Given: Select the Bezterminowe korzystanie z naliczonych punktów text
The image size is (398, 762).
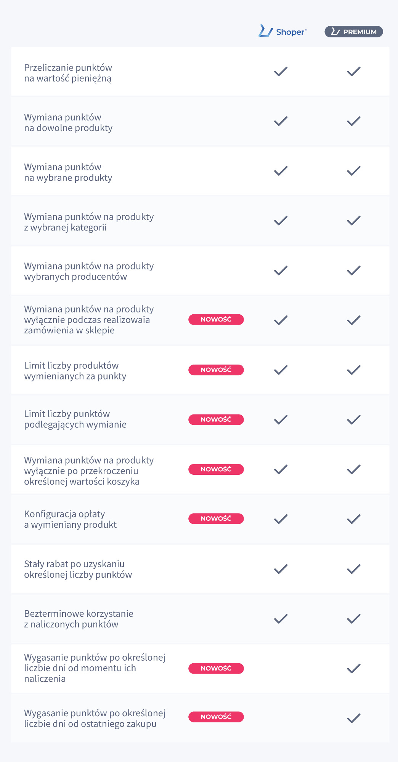Looking at the screenshot, I should point(79,619).
